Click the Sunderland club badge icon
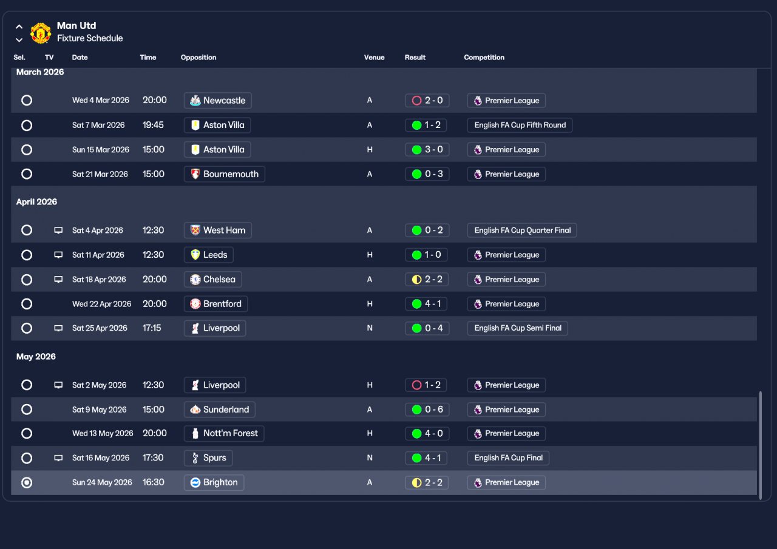 [x=195, y=409]
